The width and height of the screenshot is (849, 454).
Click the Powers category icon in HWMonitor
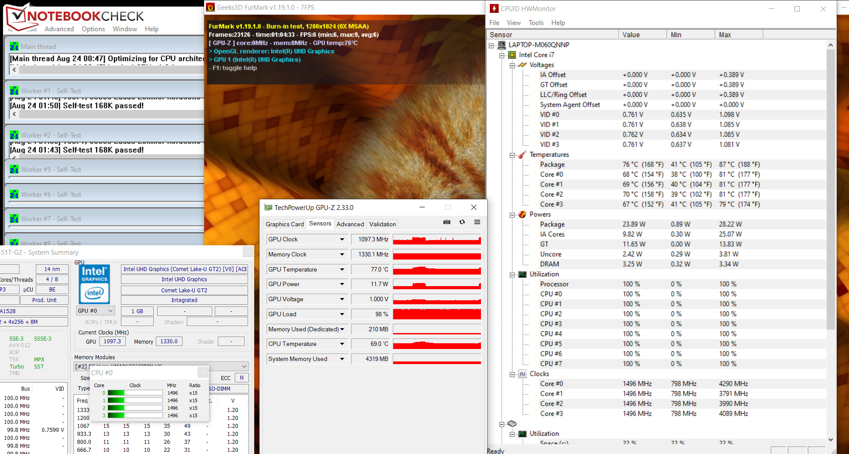[x=523, y=214]
